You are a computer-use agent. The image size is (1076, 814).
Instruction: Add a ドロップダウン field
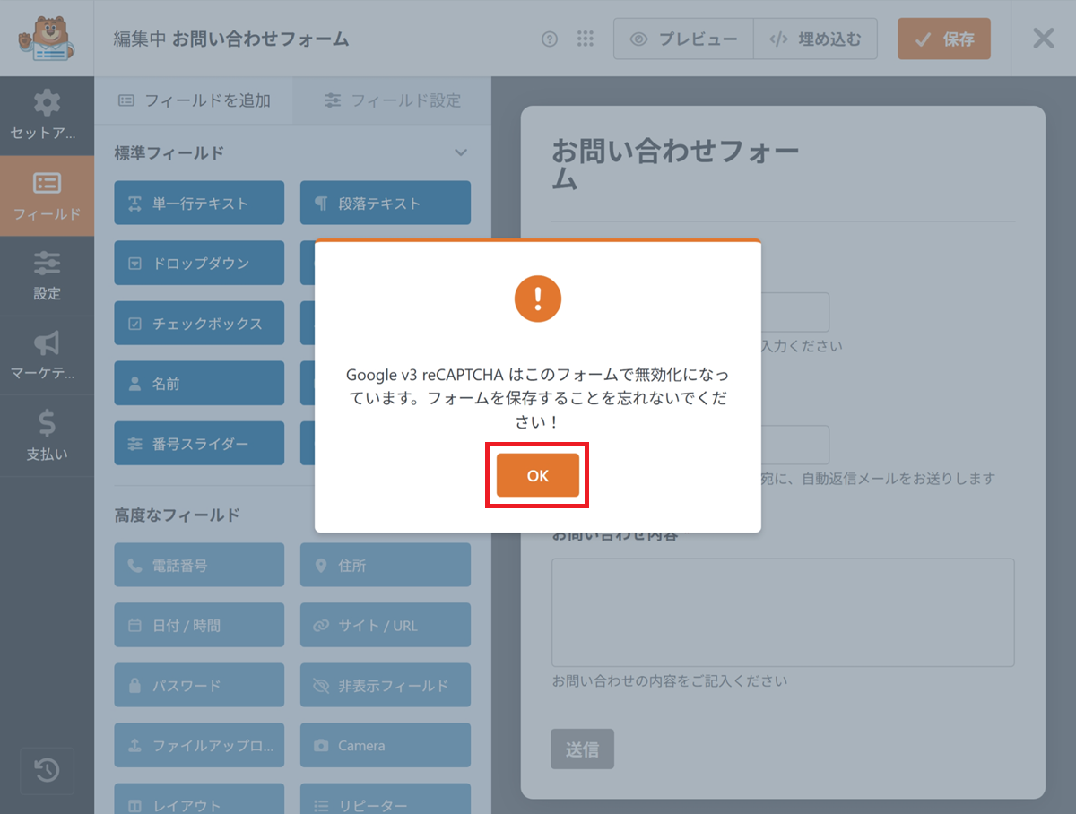point(199,264)
